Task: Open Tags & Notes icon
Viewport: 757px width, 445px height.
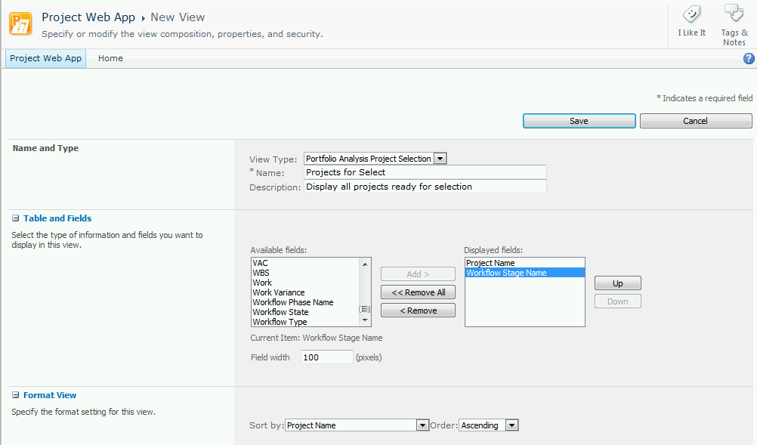Action: pyautogui.click(x=734, y=14)
